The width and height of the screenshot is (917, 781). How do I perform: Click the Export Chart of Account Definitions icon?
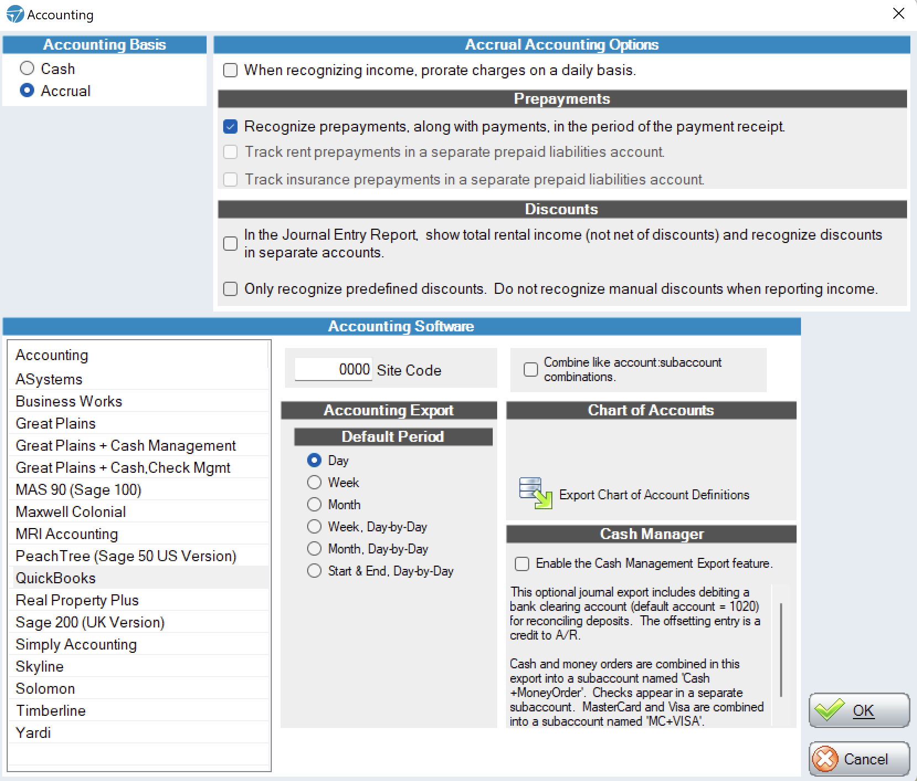tap(535, 493)
